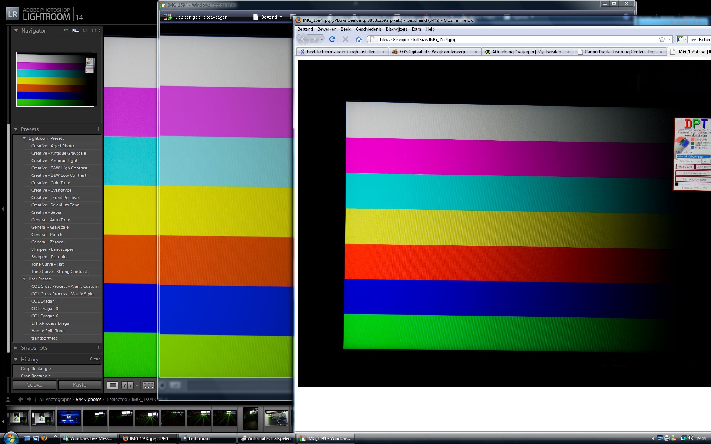The width and height of the screenshot is (711, 444).
Task: Open before/after view options dropdown arrow
Action: click(x=137, y=385)
